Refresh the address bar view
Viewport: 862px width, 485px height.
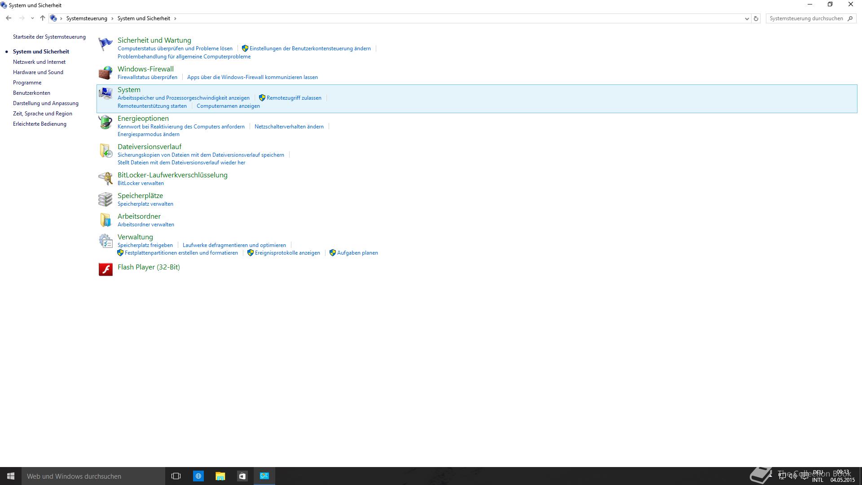click(x=756, y=18)
